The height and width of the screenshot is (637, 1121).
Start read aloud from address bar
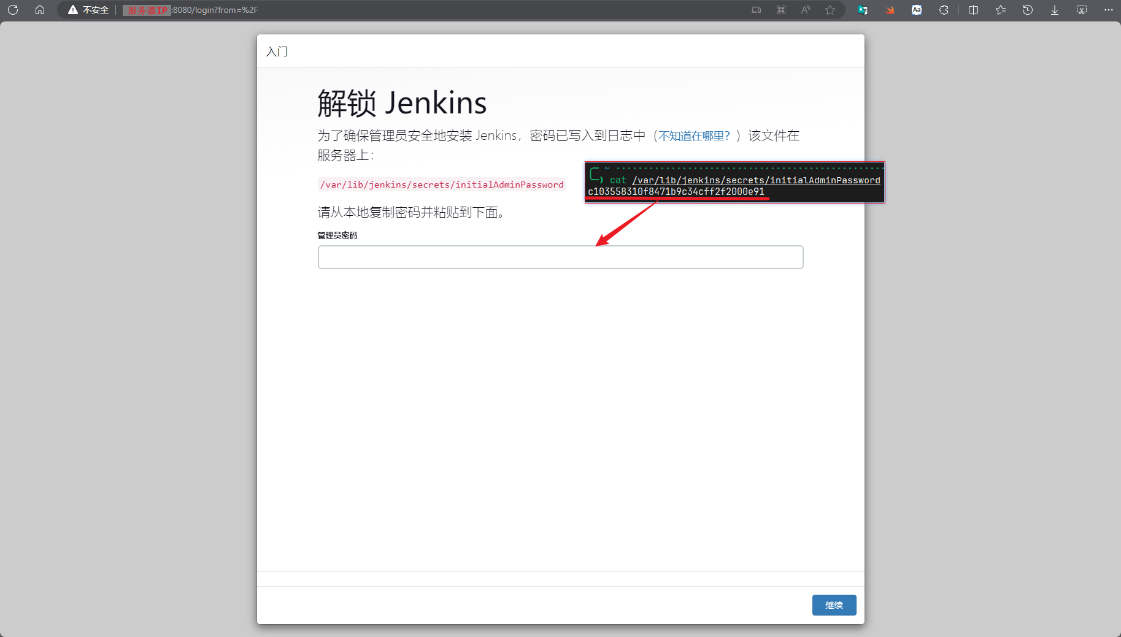tap(806, 10)
